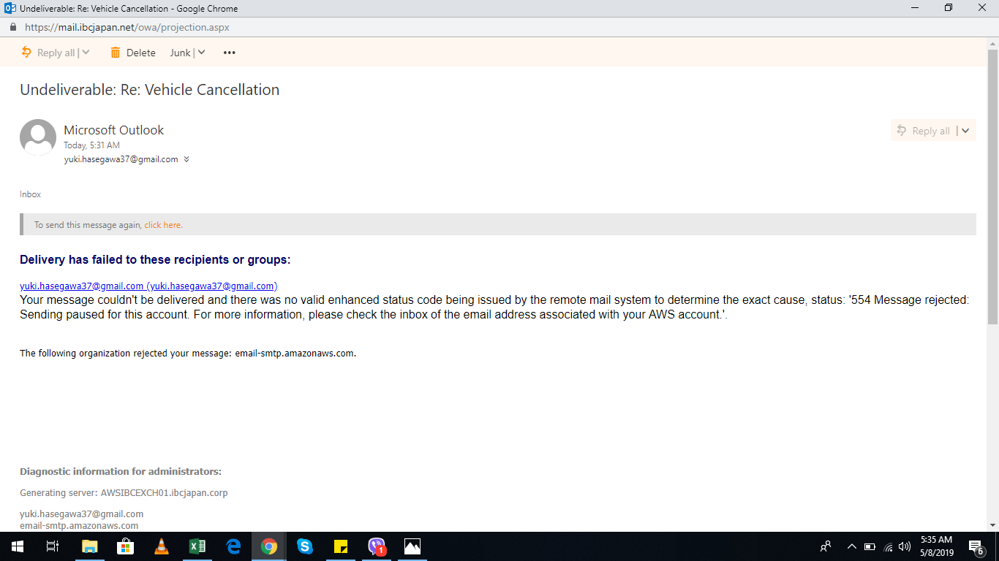Click the sender avatar for Microsoft Outlook
999x561 pixels.
[x=38, y=137]
